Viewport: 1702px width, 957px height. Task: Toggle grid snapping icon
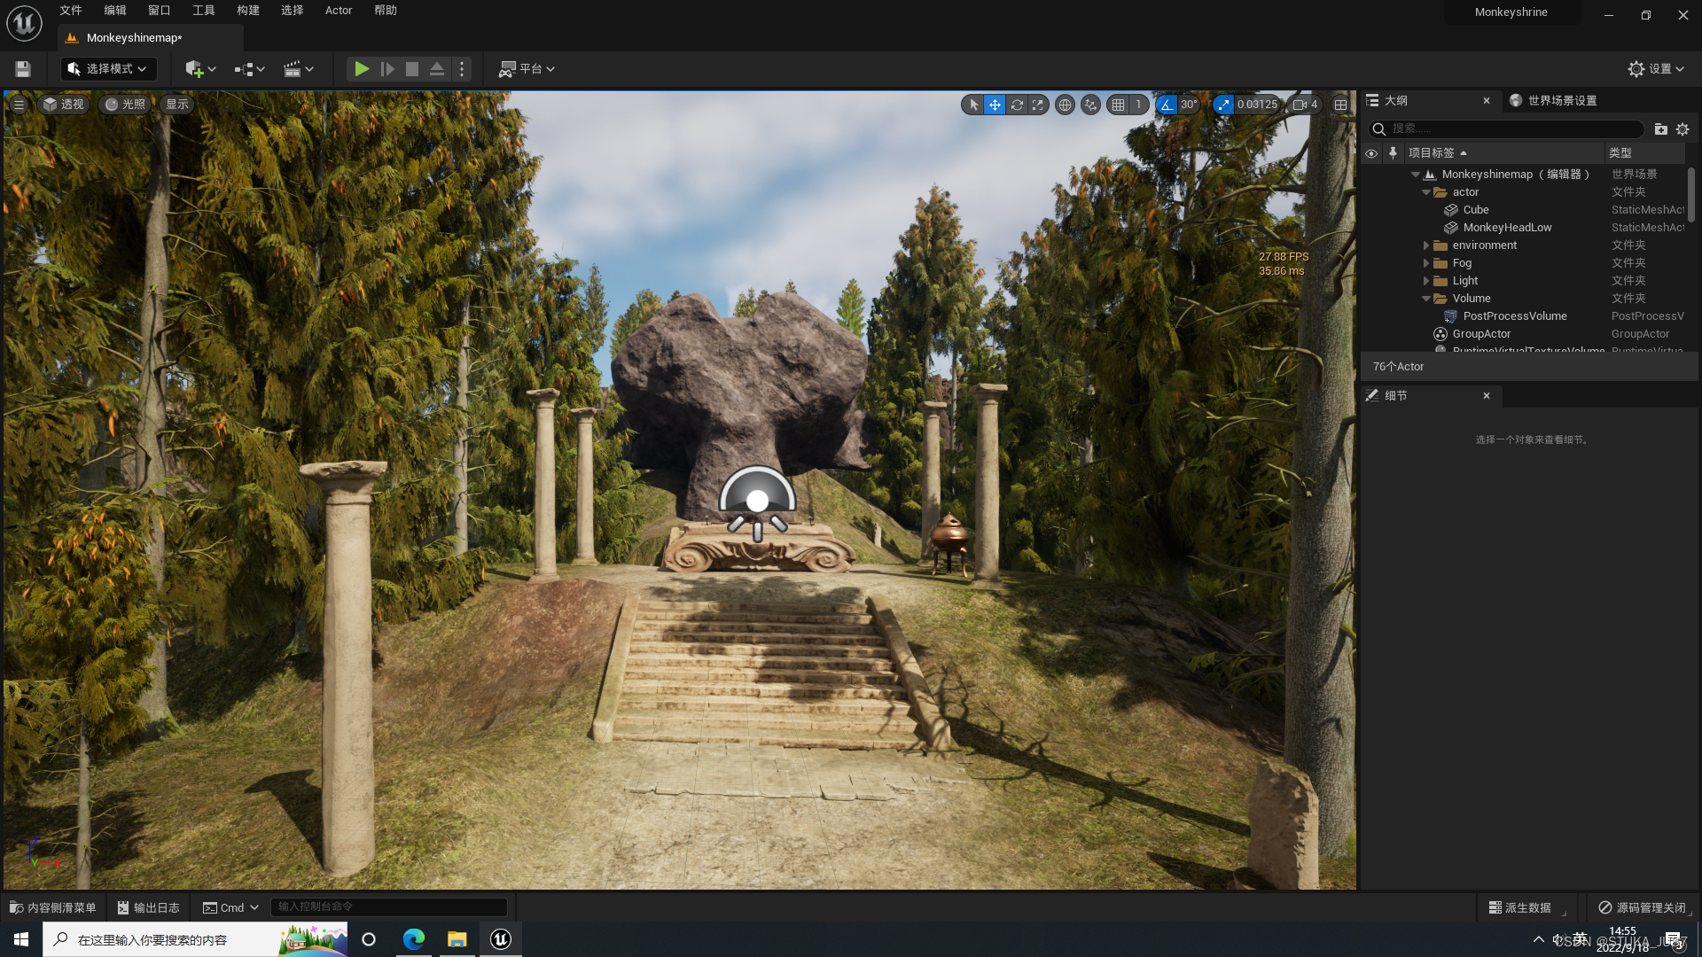pyautogui.click(x=1119, y=105)
